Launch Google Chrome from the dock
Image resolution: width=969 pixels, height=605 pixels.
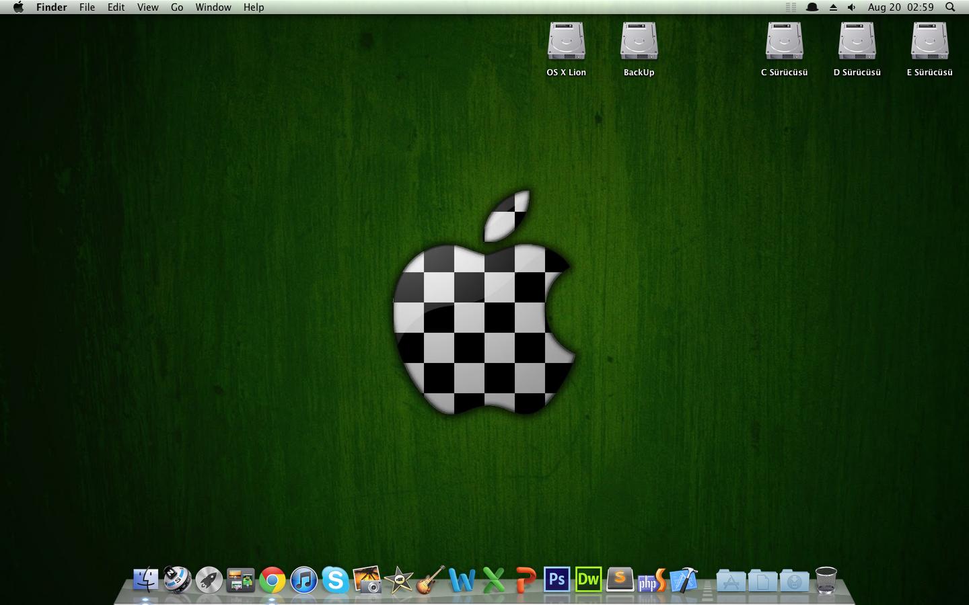273,579
